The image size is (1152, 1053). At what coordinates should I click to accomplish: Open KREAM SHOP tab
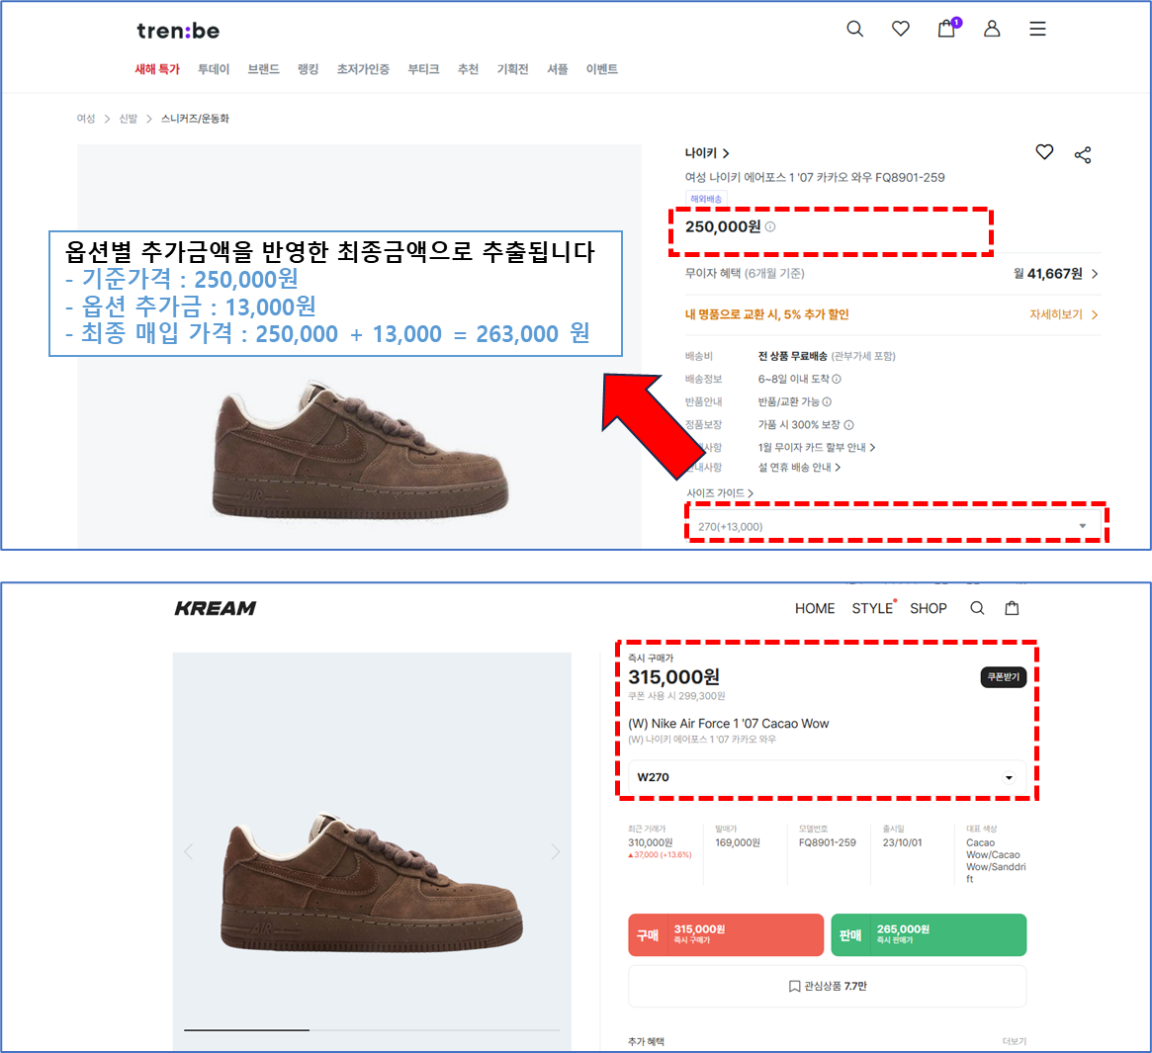[928, 608]
